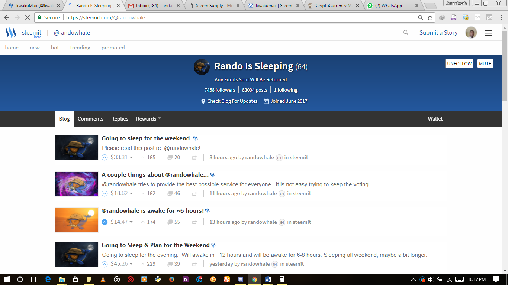Click the MUTE button

pyautogui.click(x=485, y=63)
